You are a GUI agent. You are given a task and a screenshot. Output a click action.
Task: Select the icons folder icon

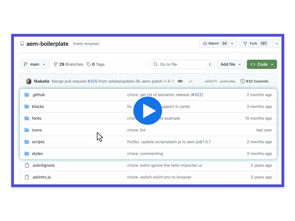[27, 130]
